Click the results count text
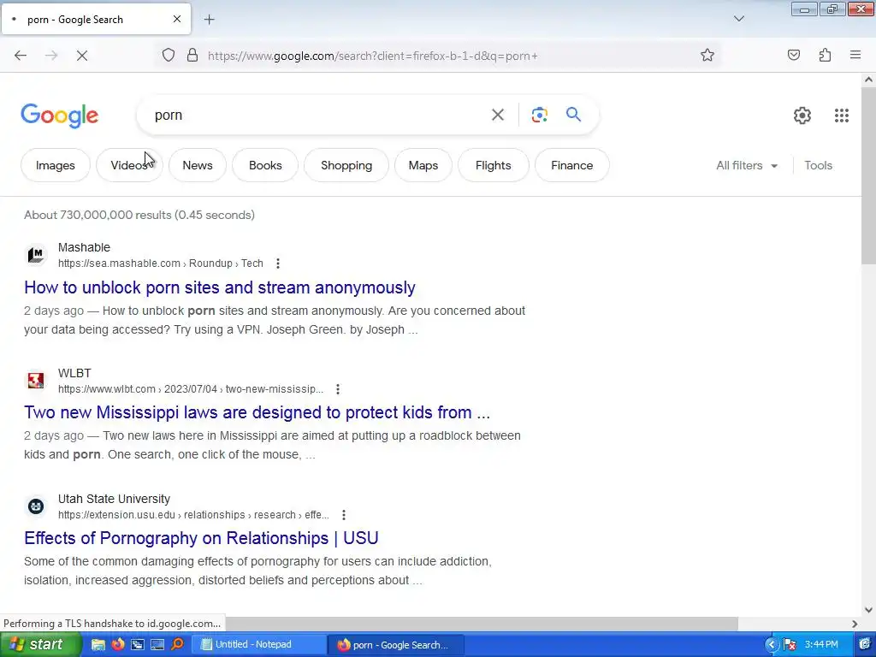 (x=139, y=215)
